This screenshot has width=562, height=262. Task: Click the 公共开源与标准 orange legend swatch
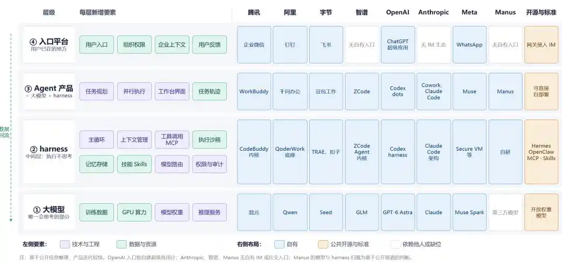323,244
